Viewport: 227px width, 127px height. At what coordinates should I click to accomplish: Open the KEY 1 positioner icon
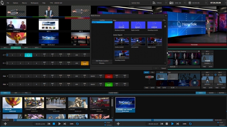203,54
